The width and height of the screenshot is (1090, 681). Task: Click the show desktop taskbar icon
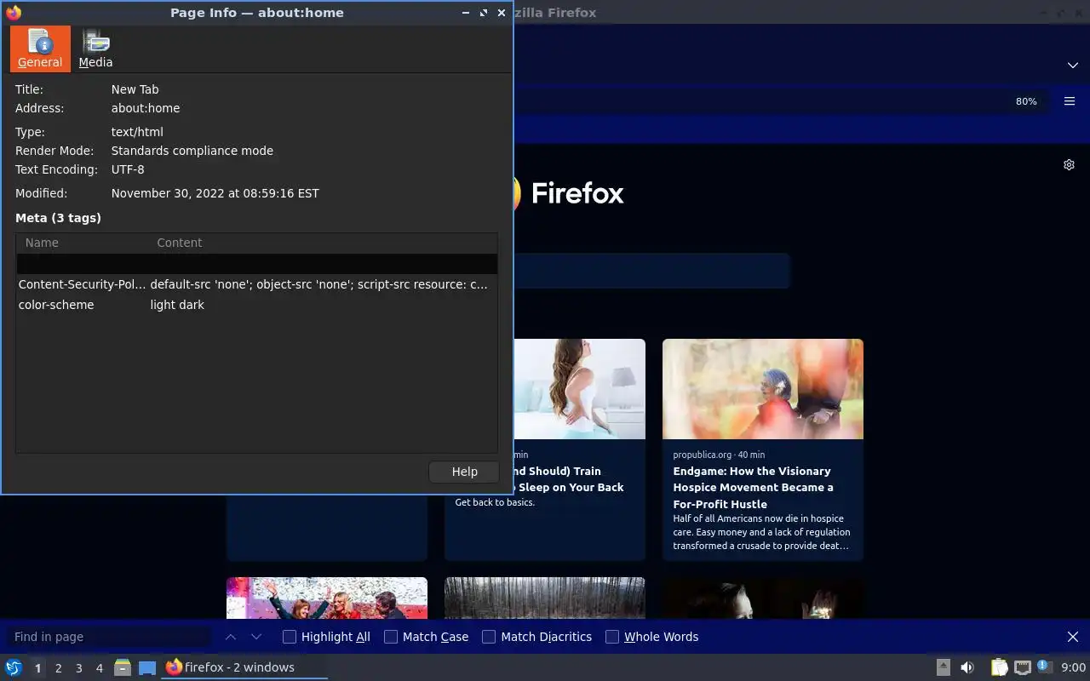[x=147, y=667]
